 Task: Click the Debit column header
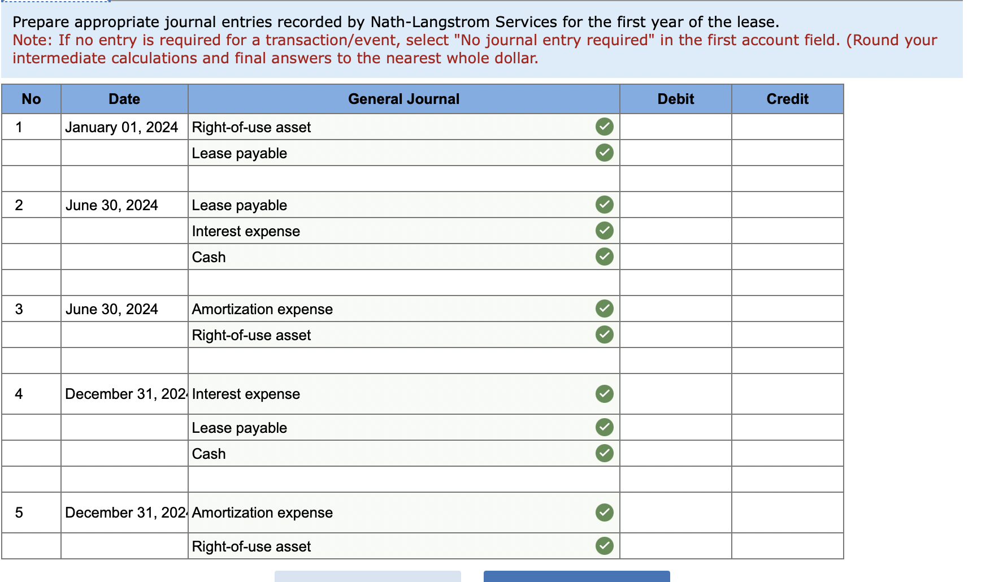pyautogui.click(x=676, y=99)
